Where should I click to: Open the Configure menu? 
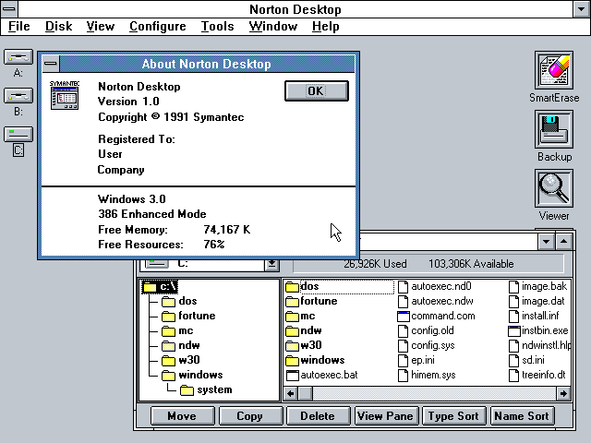(158, 27)
